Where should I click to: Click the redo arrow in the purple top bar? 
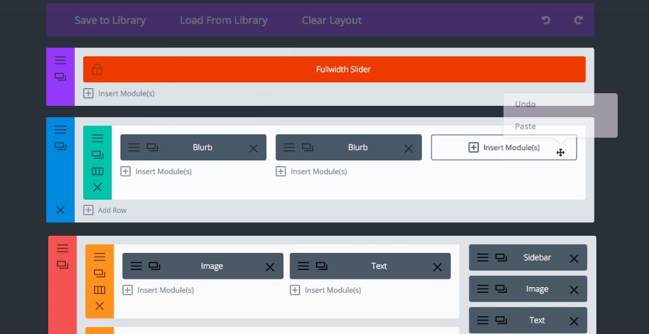tap(578, 20)
